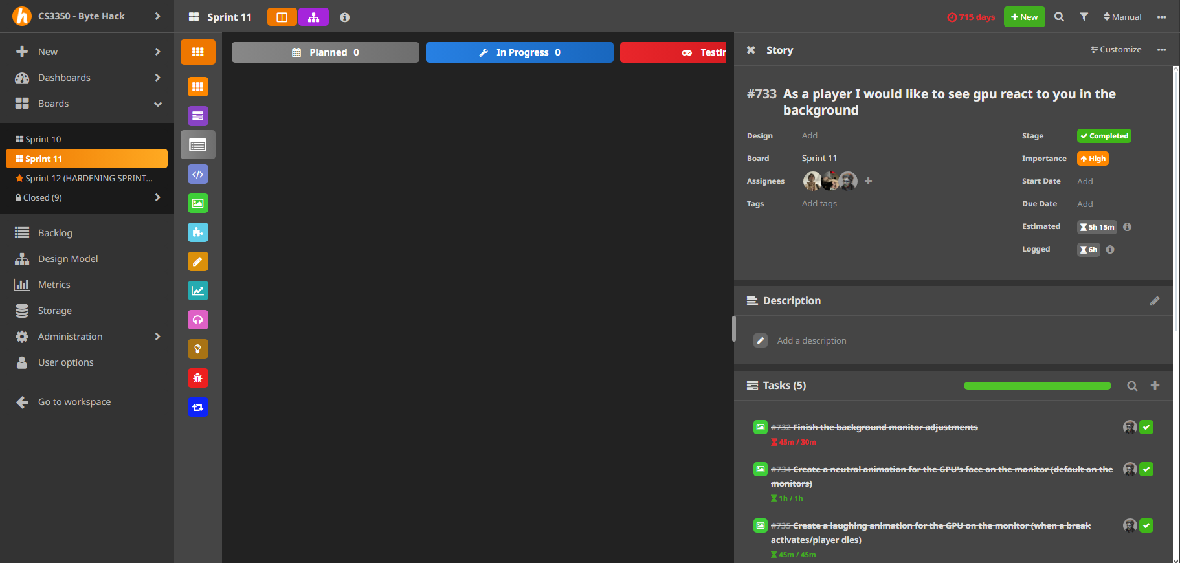Set Start Date with Add

tap(1085, 182)
